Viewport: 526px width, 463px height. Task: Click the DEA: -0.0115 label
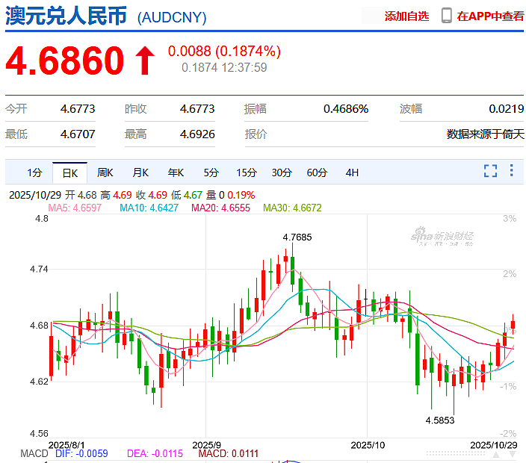(155, 453)
